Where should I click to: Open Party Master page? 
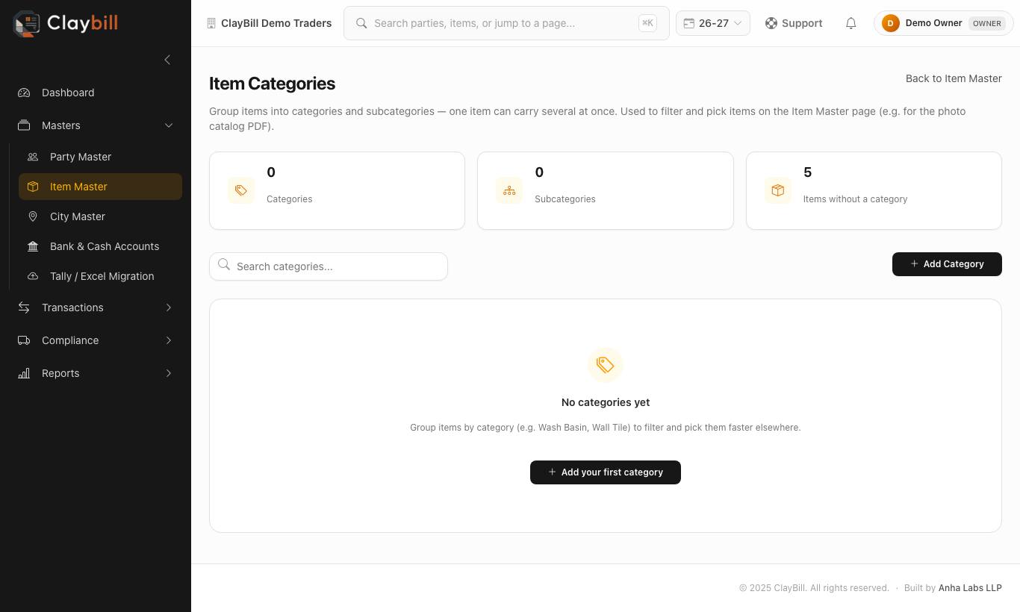pos(100,157)
